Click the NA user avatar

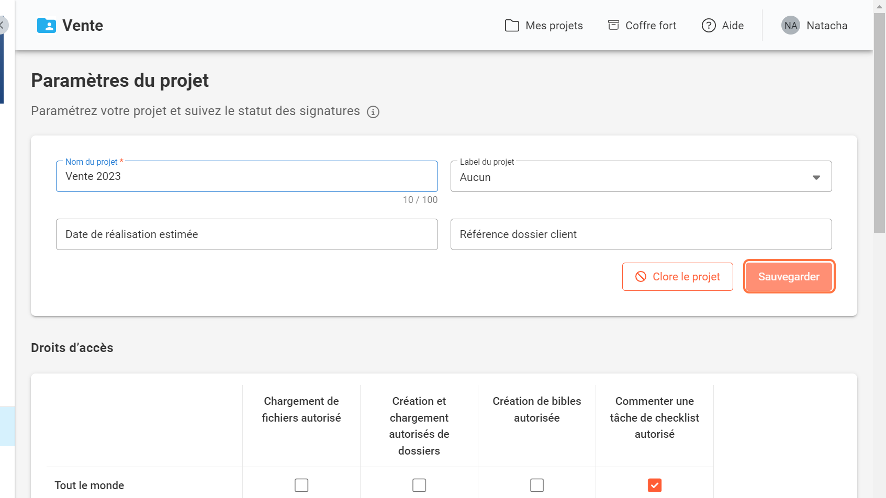click(790, 26)
